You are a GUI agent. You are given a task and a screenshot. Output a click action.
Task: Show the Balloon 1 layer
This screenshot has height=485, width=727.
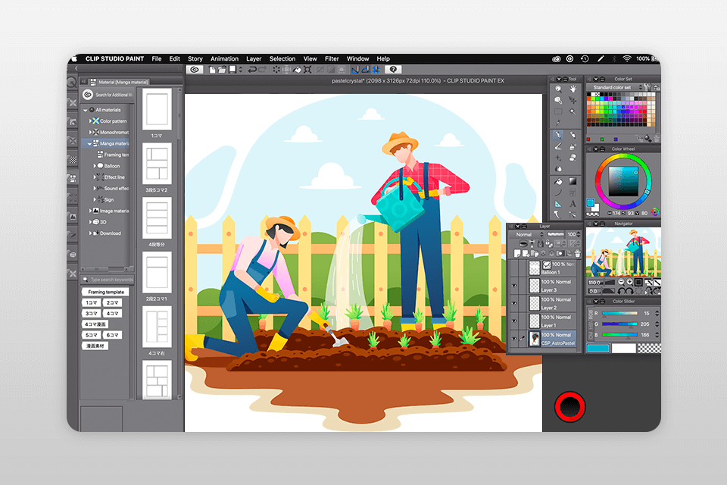[513, 267]
